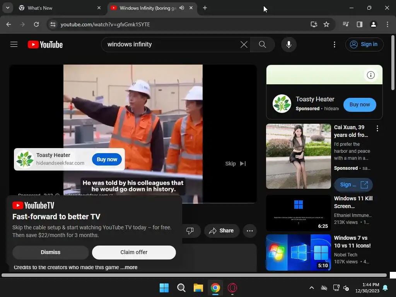The height and width of the screenshot is (297, 396).
Task: Open Windows 11 Kill Screen title
Action: [353, 202]
